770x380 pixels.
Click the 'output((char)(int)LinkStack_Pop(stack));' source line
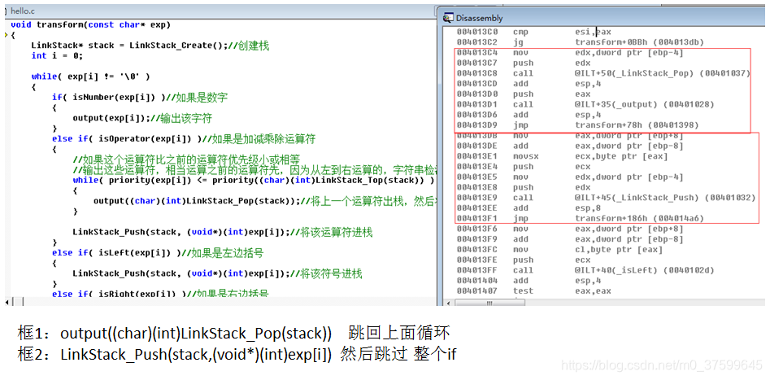264,200
